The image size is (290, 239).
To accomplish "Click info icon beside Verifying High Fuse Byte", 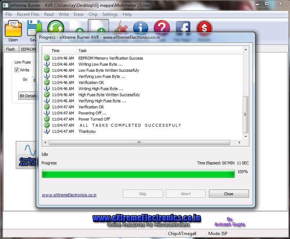I will pos(47,100).
